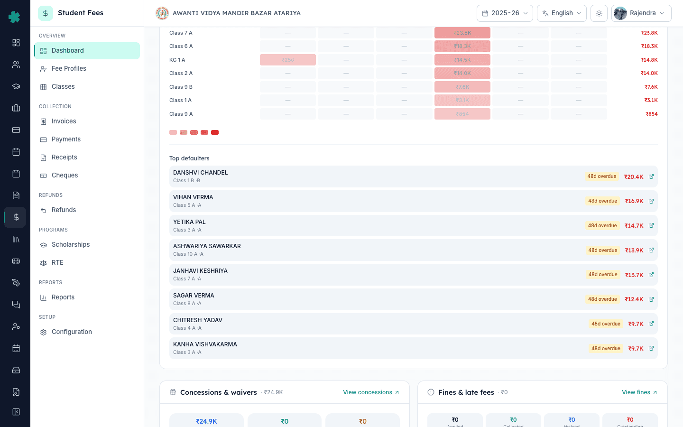Screen dimensions: 683x427
Task: Open the pen tool icon in left rail
Action: coord(16,283)
